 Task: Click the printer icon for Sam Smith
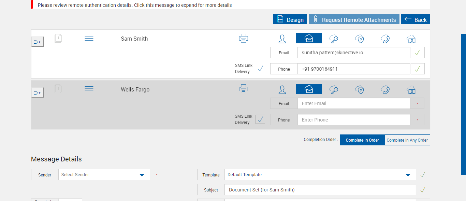(x=244, y=39)
